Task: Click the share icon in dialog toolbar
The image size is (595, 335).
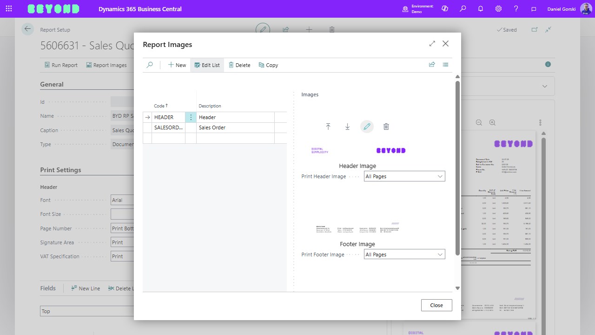Action: click(x=432, y=65)
